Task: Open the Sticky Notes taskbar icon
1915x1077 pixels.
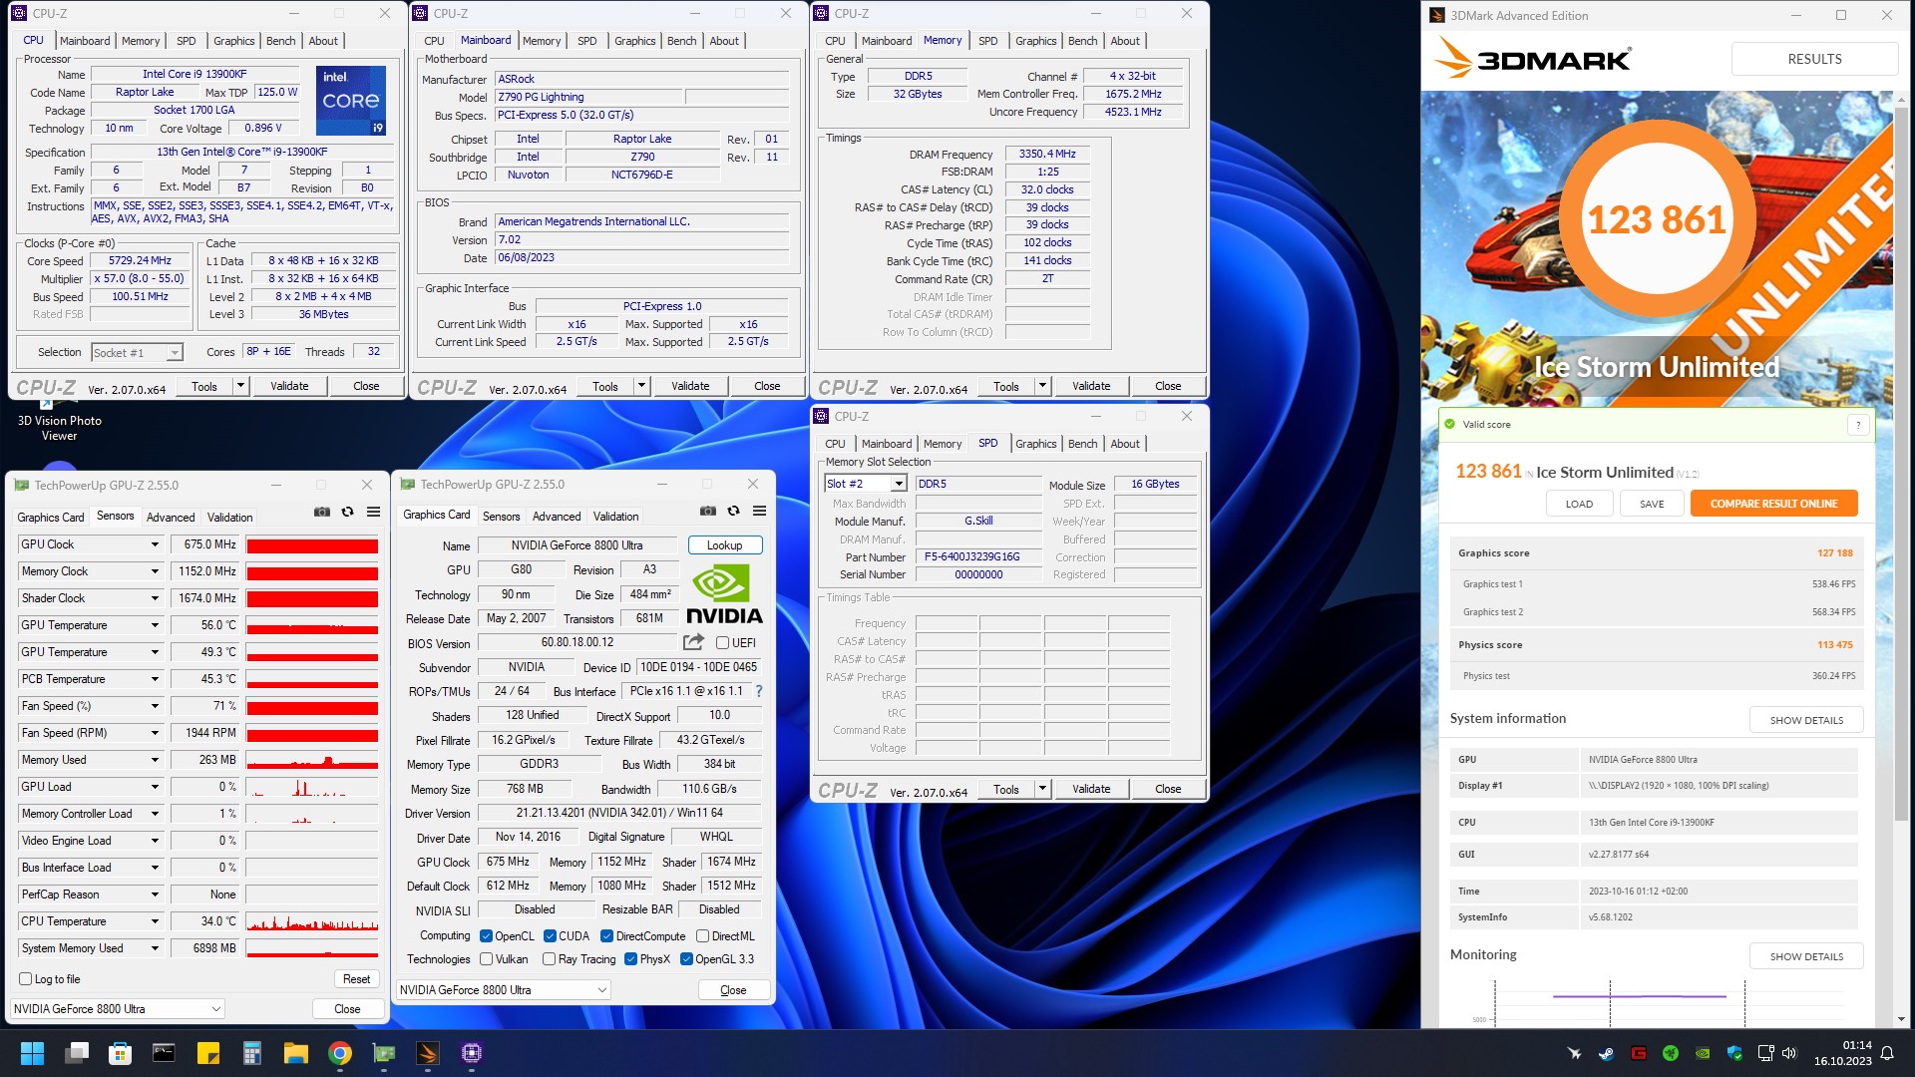Action: 207,1053
